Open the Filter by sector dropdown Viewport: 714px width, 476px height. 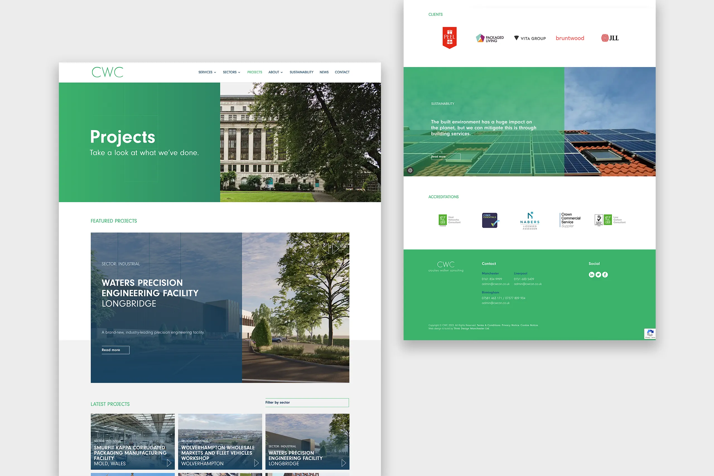(307, 403)
